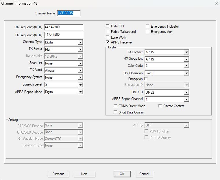Check the Emergency Indicator box
The height and width of the screenshot is (180, 220).
[148, 26]
